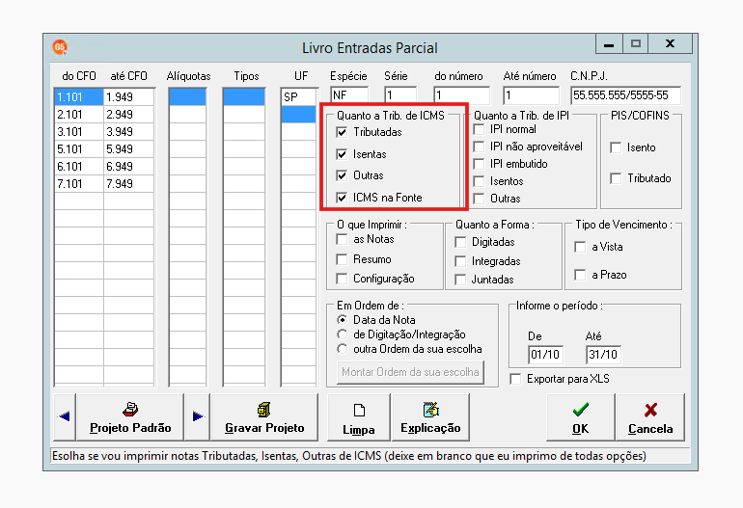The width and height of the screenshot is (743, 508).
Task: Select the first Alíquotas cell
Action: [187, 97]
